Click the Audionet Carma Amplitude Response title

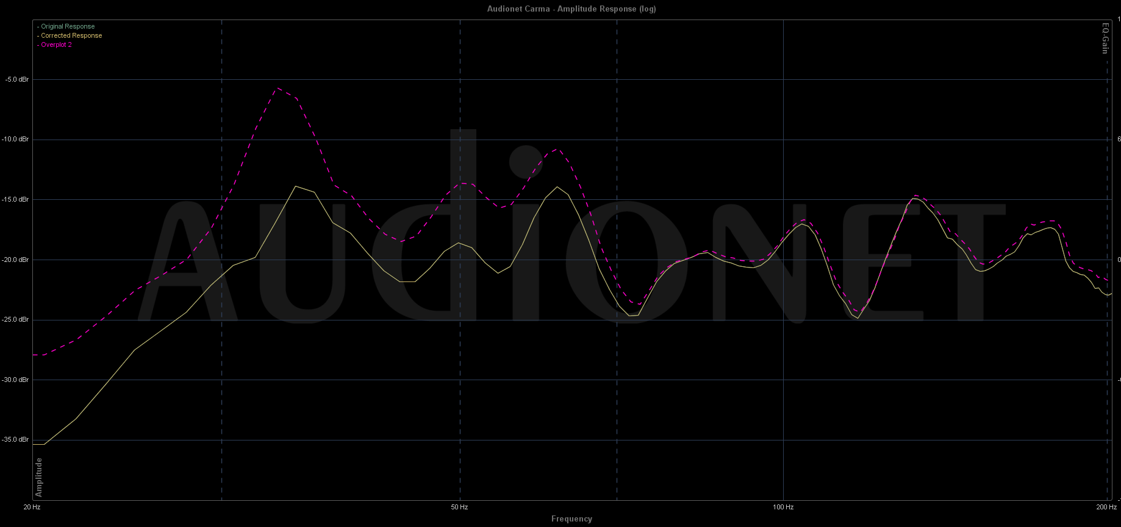(571, 9)
